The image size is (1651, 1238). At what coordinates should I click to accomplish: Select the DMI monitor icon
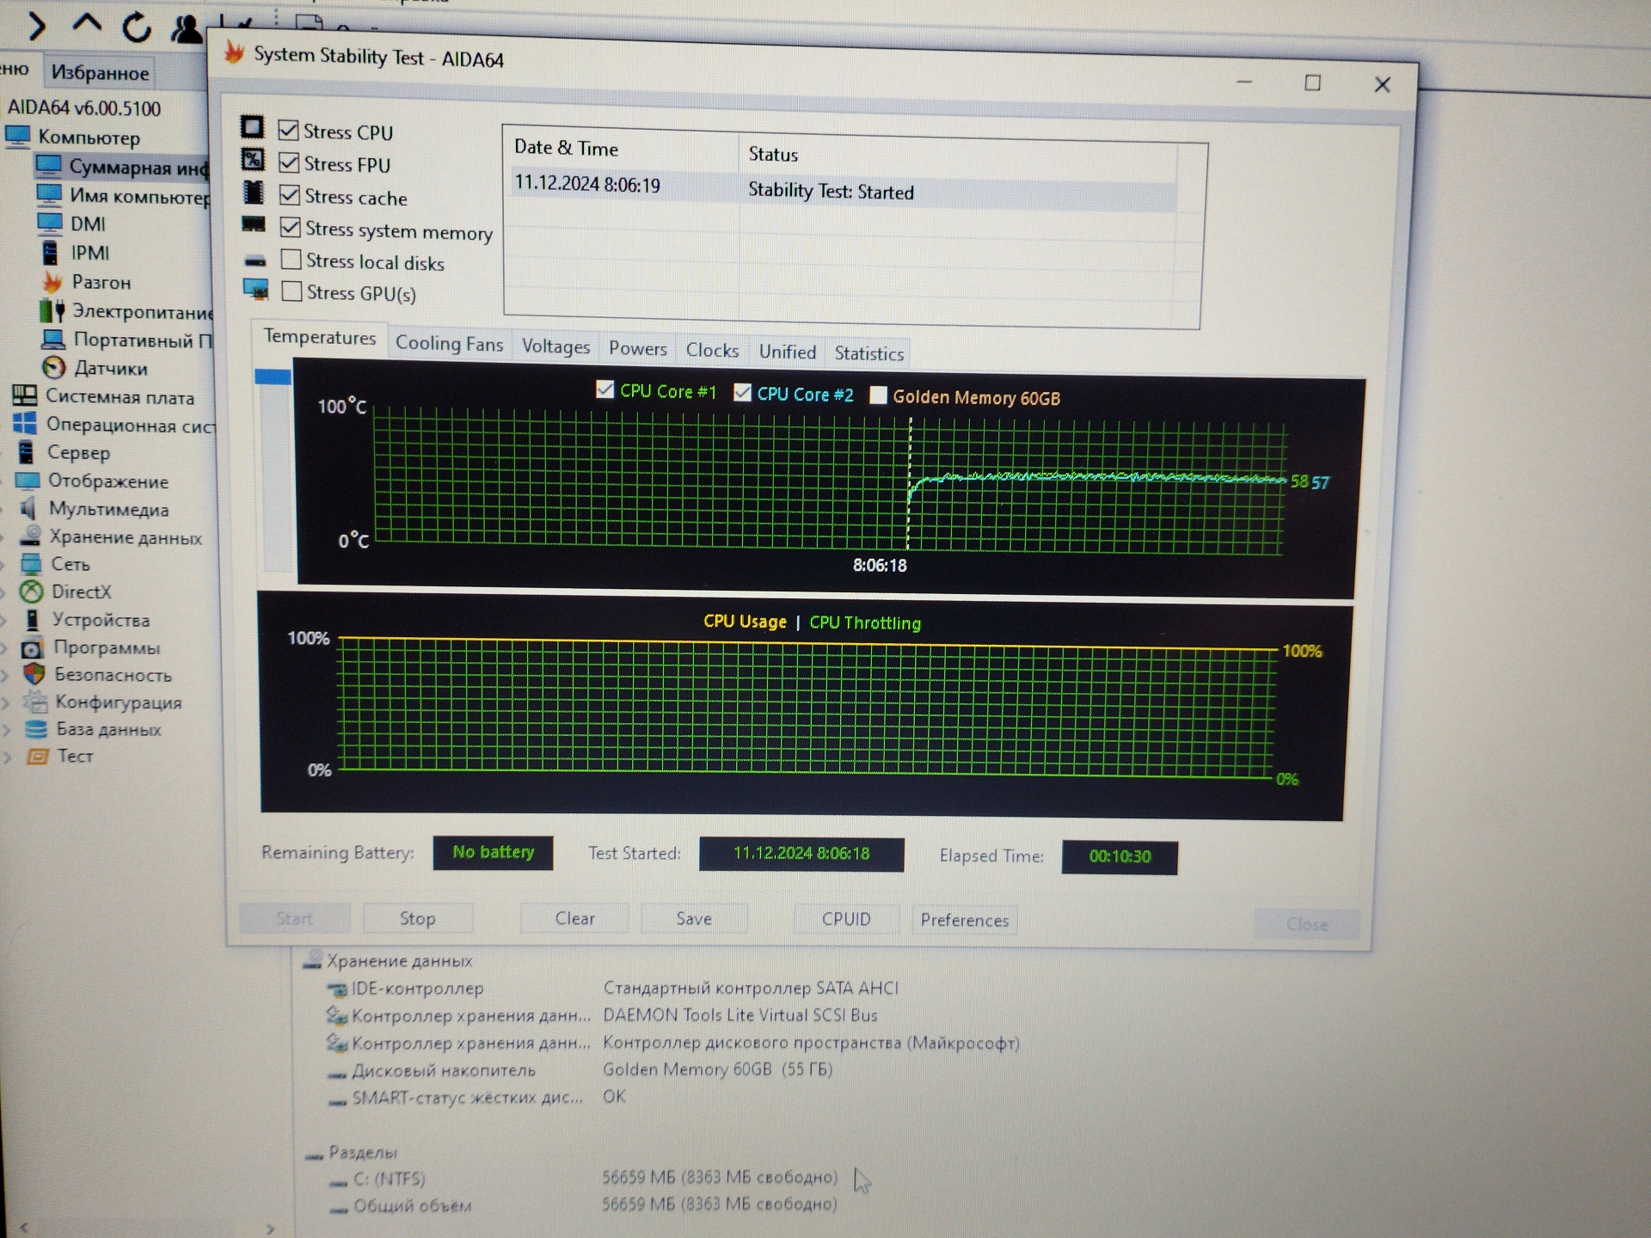click(50, 223)
